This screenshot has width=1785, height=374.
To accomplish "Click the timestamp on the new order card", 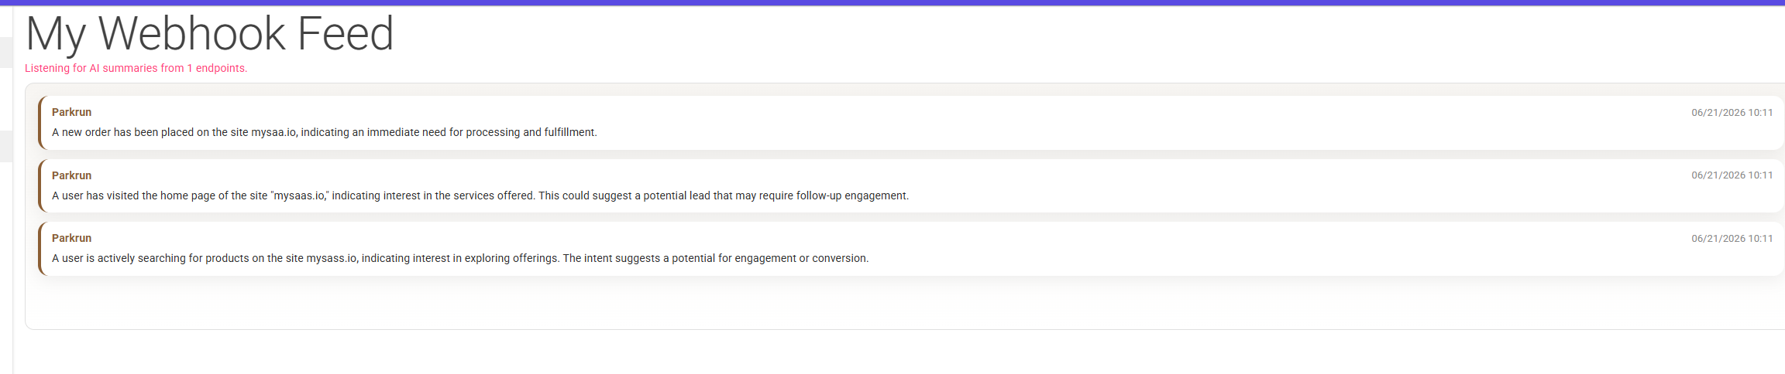I will tap(1732, 113).
